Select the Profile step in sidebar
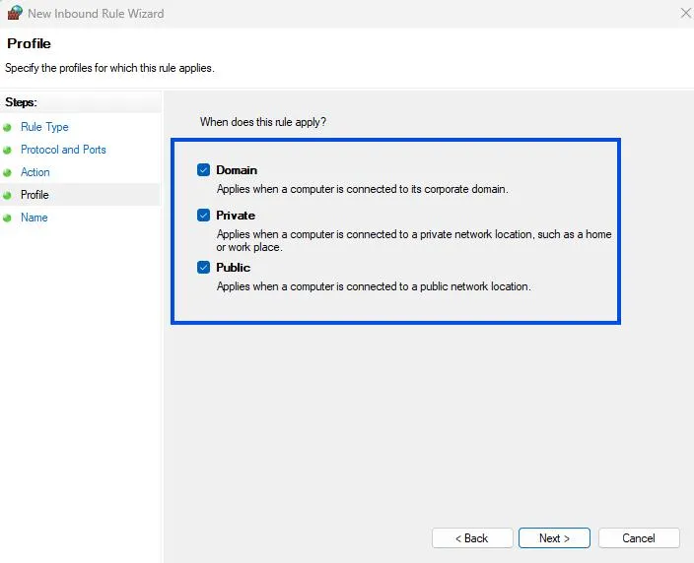Screen dimensions: 694x563 [x=35, y=195]
